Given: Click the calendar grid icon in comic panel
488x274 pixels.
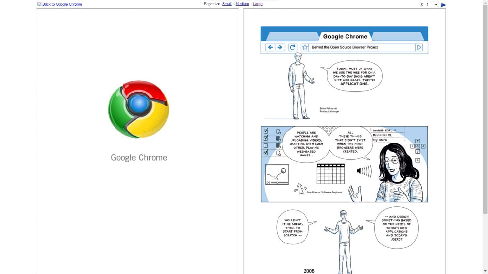Looking at the screenshot, I should tap(331, 174).
